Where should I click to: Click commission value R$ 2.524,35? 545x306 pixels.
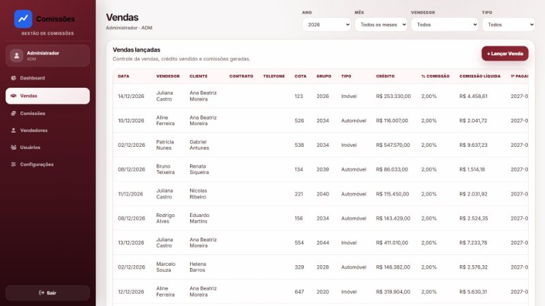click(x=473, y=218)
